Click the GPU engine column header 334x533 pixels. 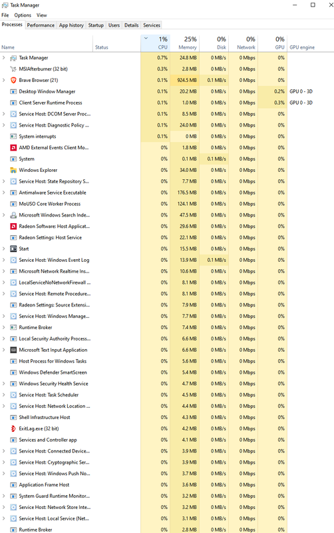pyautogui.click(x=311, y=43)
